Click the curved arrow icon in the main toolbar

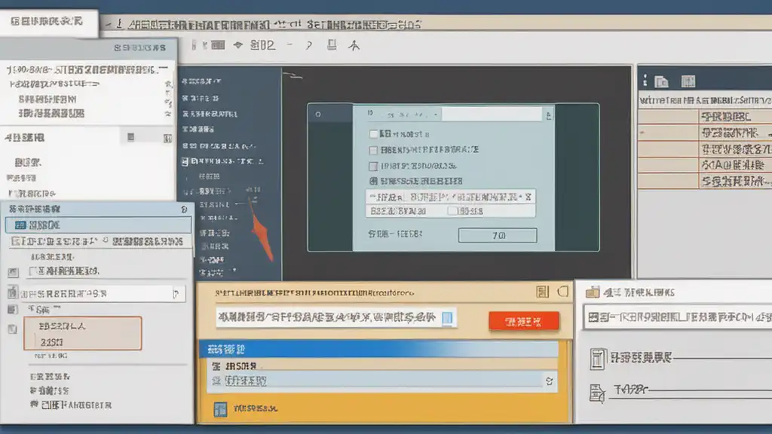[308, 46]
